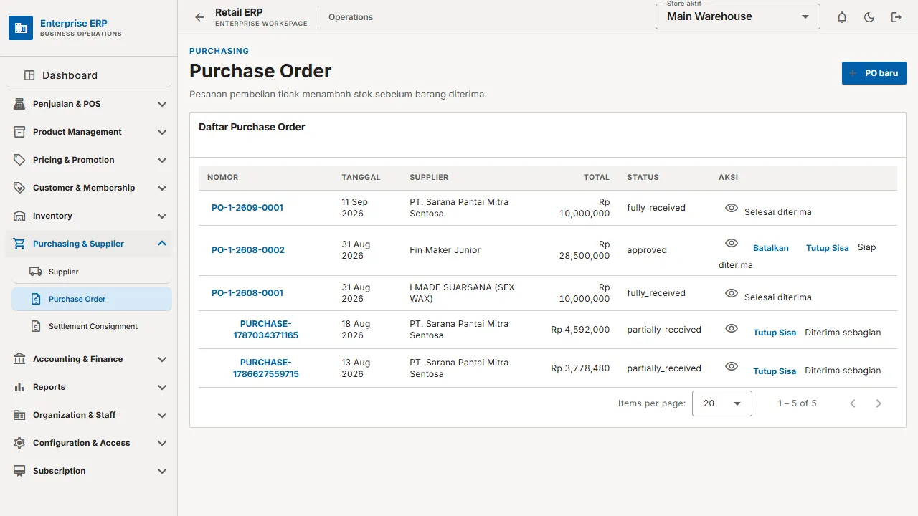Click the Reports bar chart icon
Screen dimensions: 918x516
19,387
